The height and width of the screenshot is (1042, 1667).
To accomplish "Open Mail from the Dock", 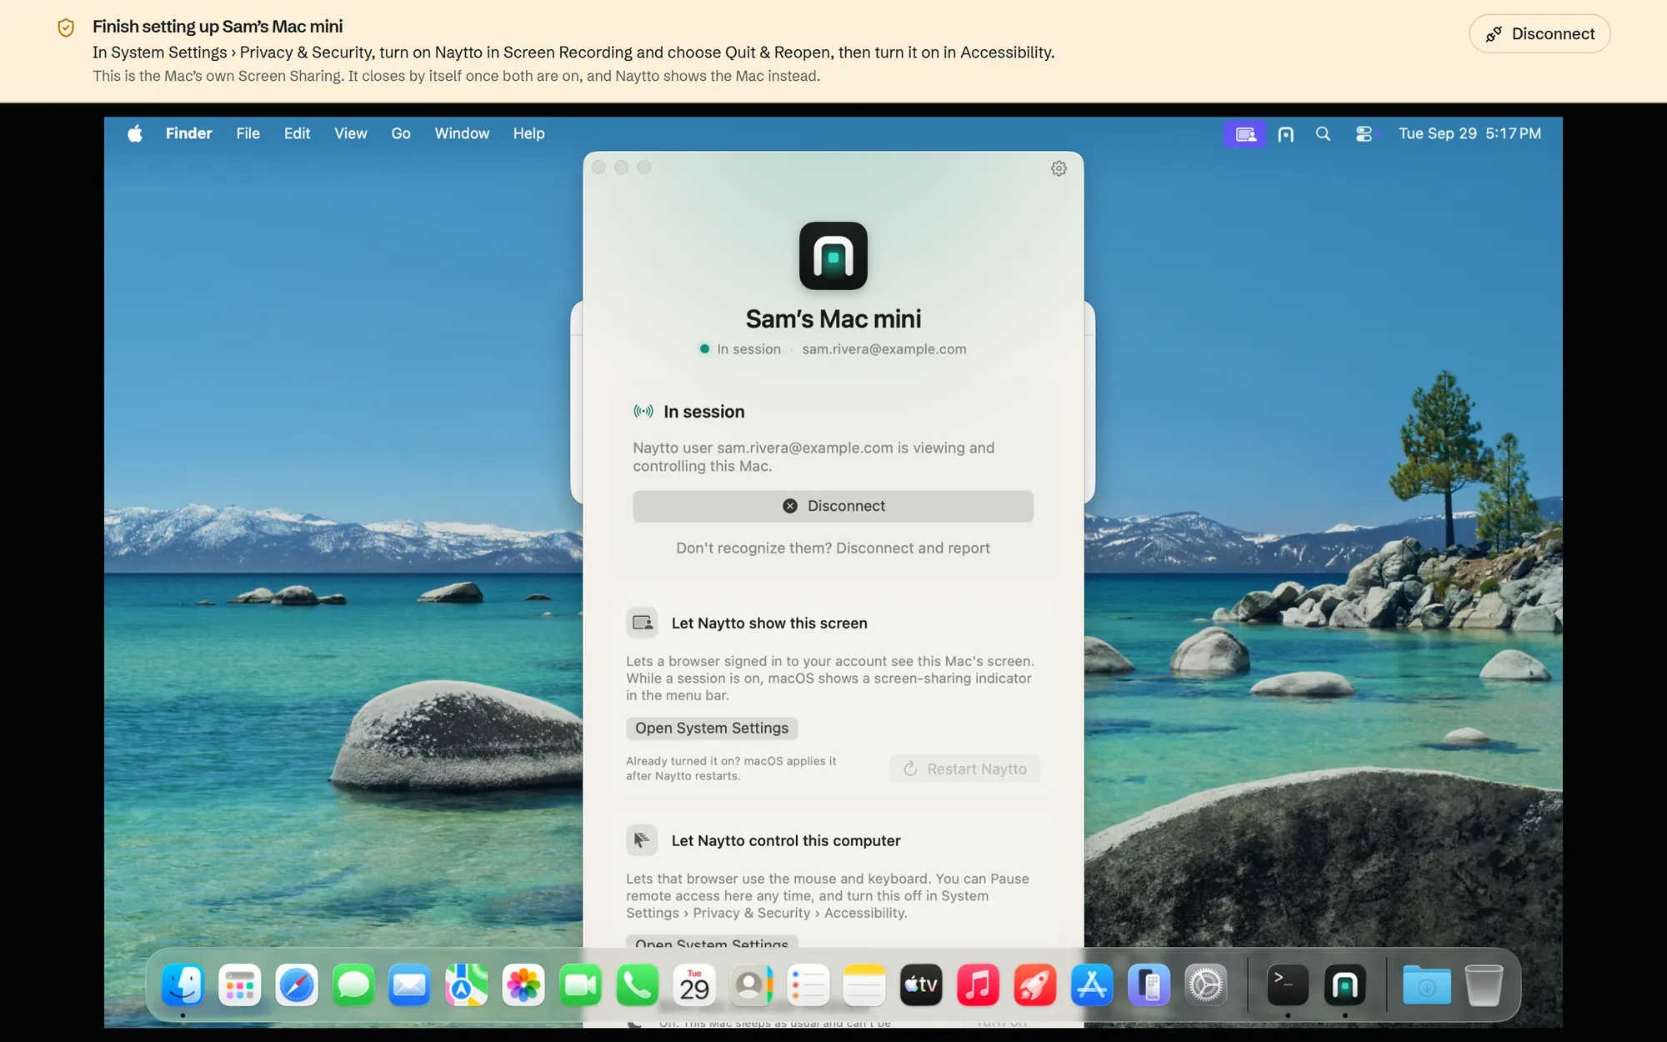I will pyautogui.click(x=409, y=985).
